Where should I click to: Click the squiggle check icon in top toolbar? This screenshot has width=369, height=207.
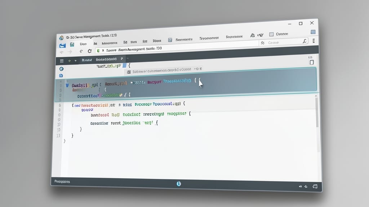pyautogui.click(x=260, y=35)
